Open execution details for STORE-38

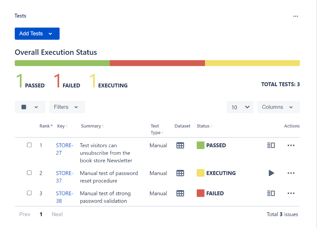point(271,193)
